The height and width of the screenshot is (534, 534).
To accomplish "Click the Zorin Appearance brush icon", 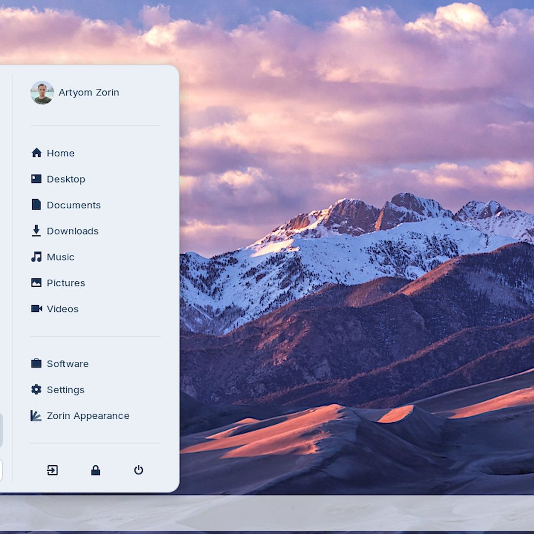I will (36, 415).
